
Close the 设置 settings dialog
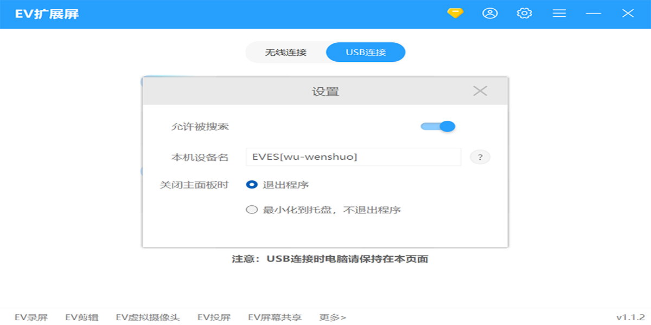point(480,92)
